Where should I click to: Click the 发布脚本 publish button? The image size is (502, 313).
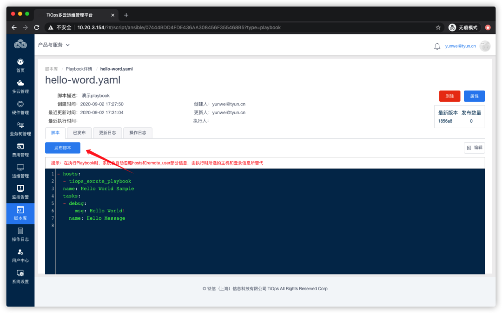62,148
